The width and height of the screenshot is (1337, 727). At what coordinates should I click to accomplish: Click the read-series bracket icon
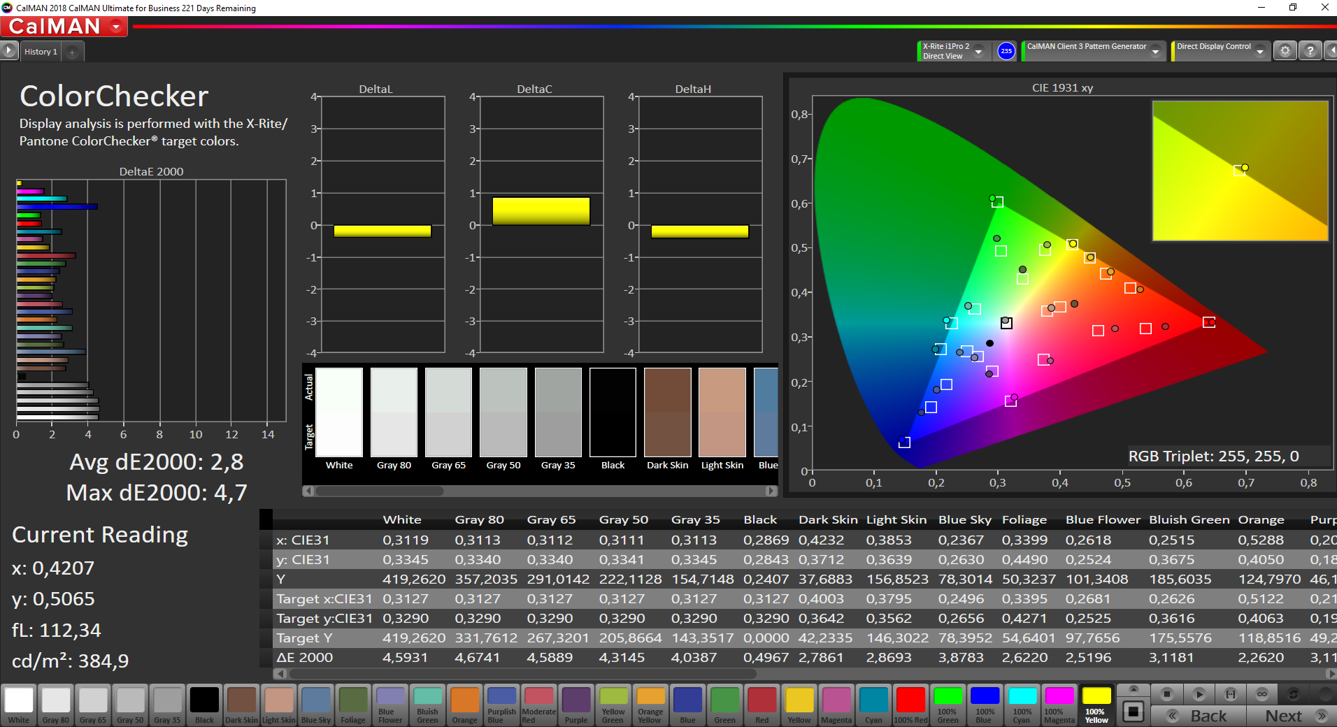pyautogui.click(x=1230, y=694)
